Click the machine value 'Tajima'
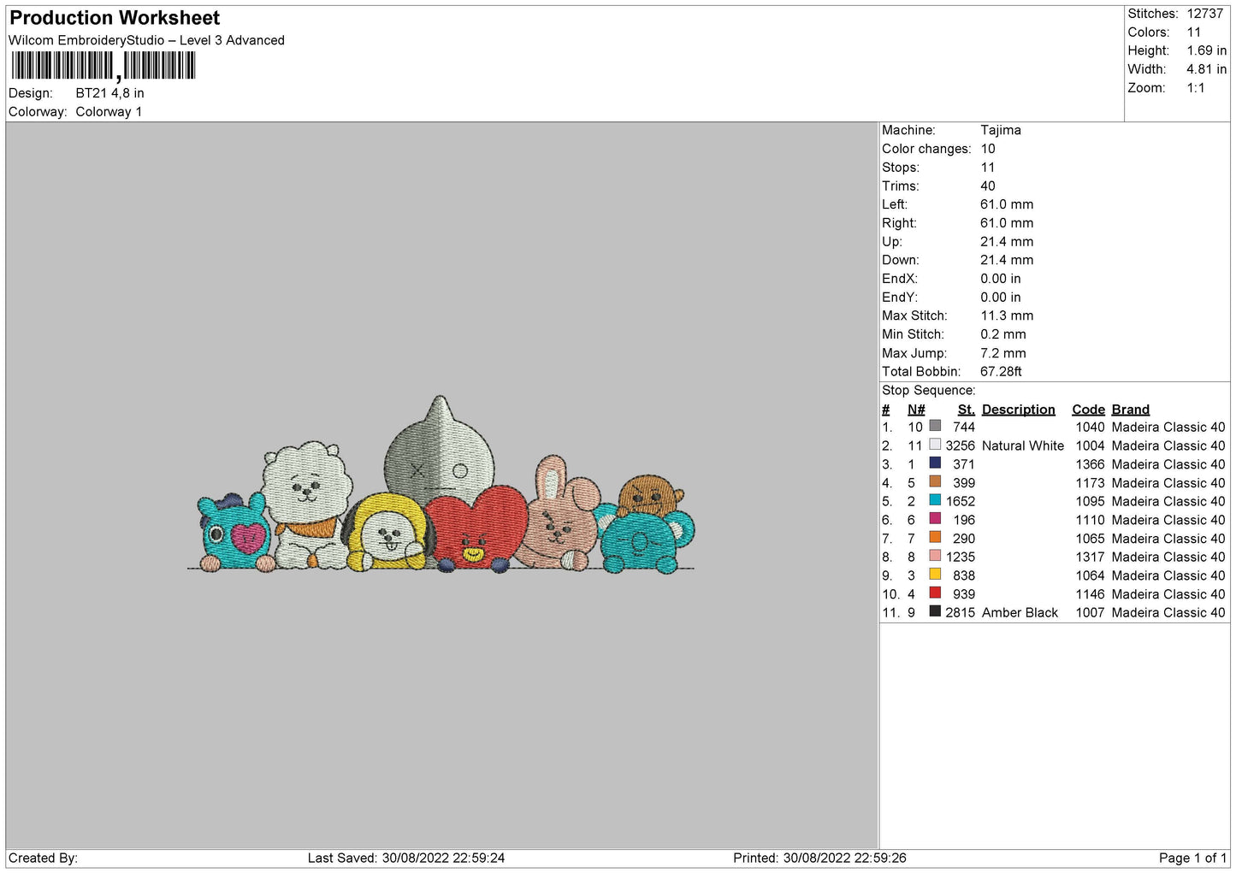 coord(1001,130)
